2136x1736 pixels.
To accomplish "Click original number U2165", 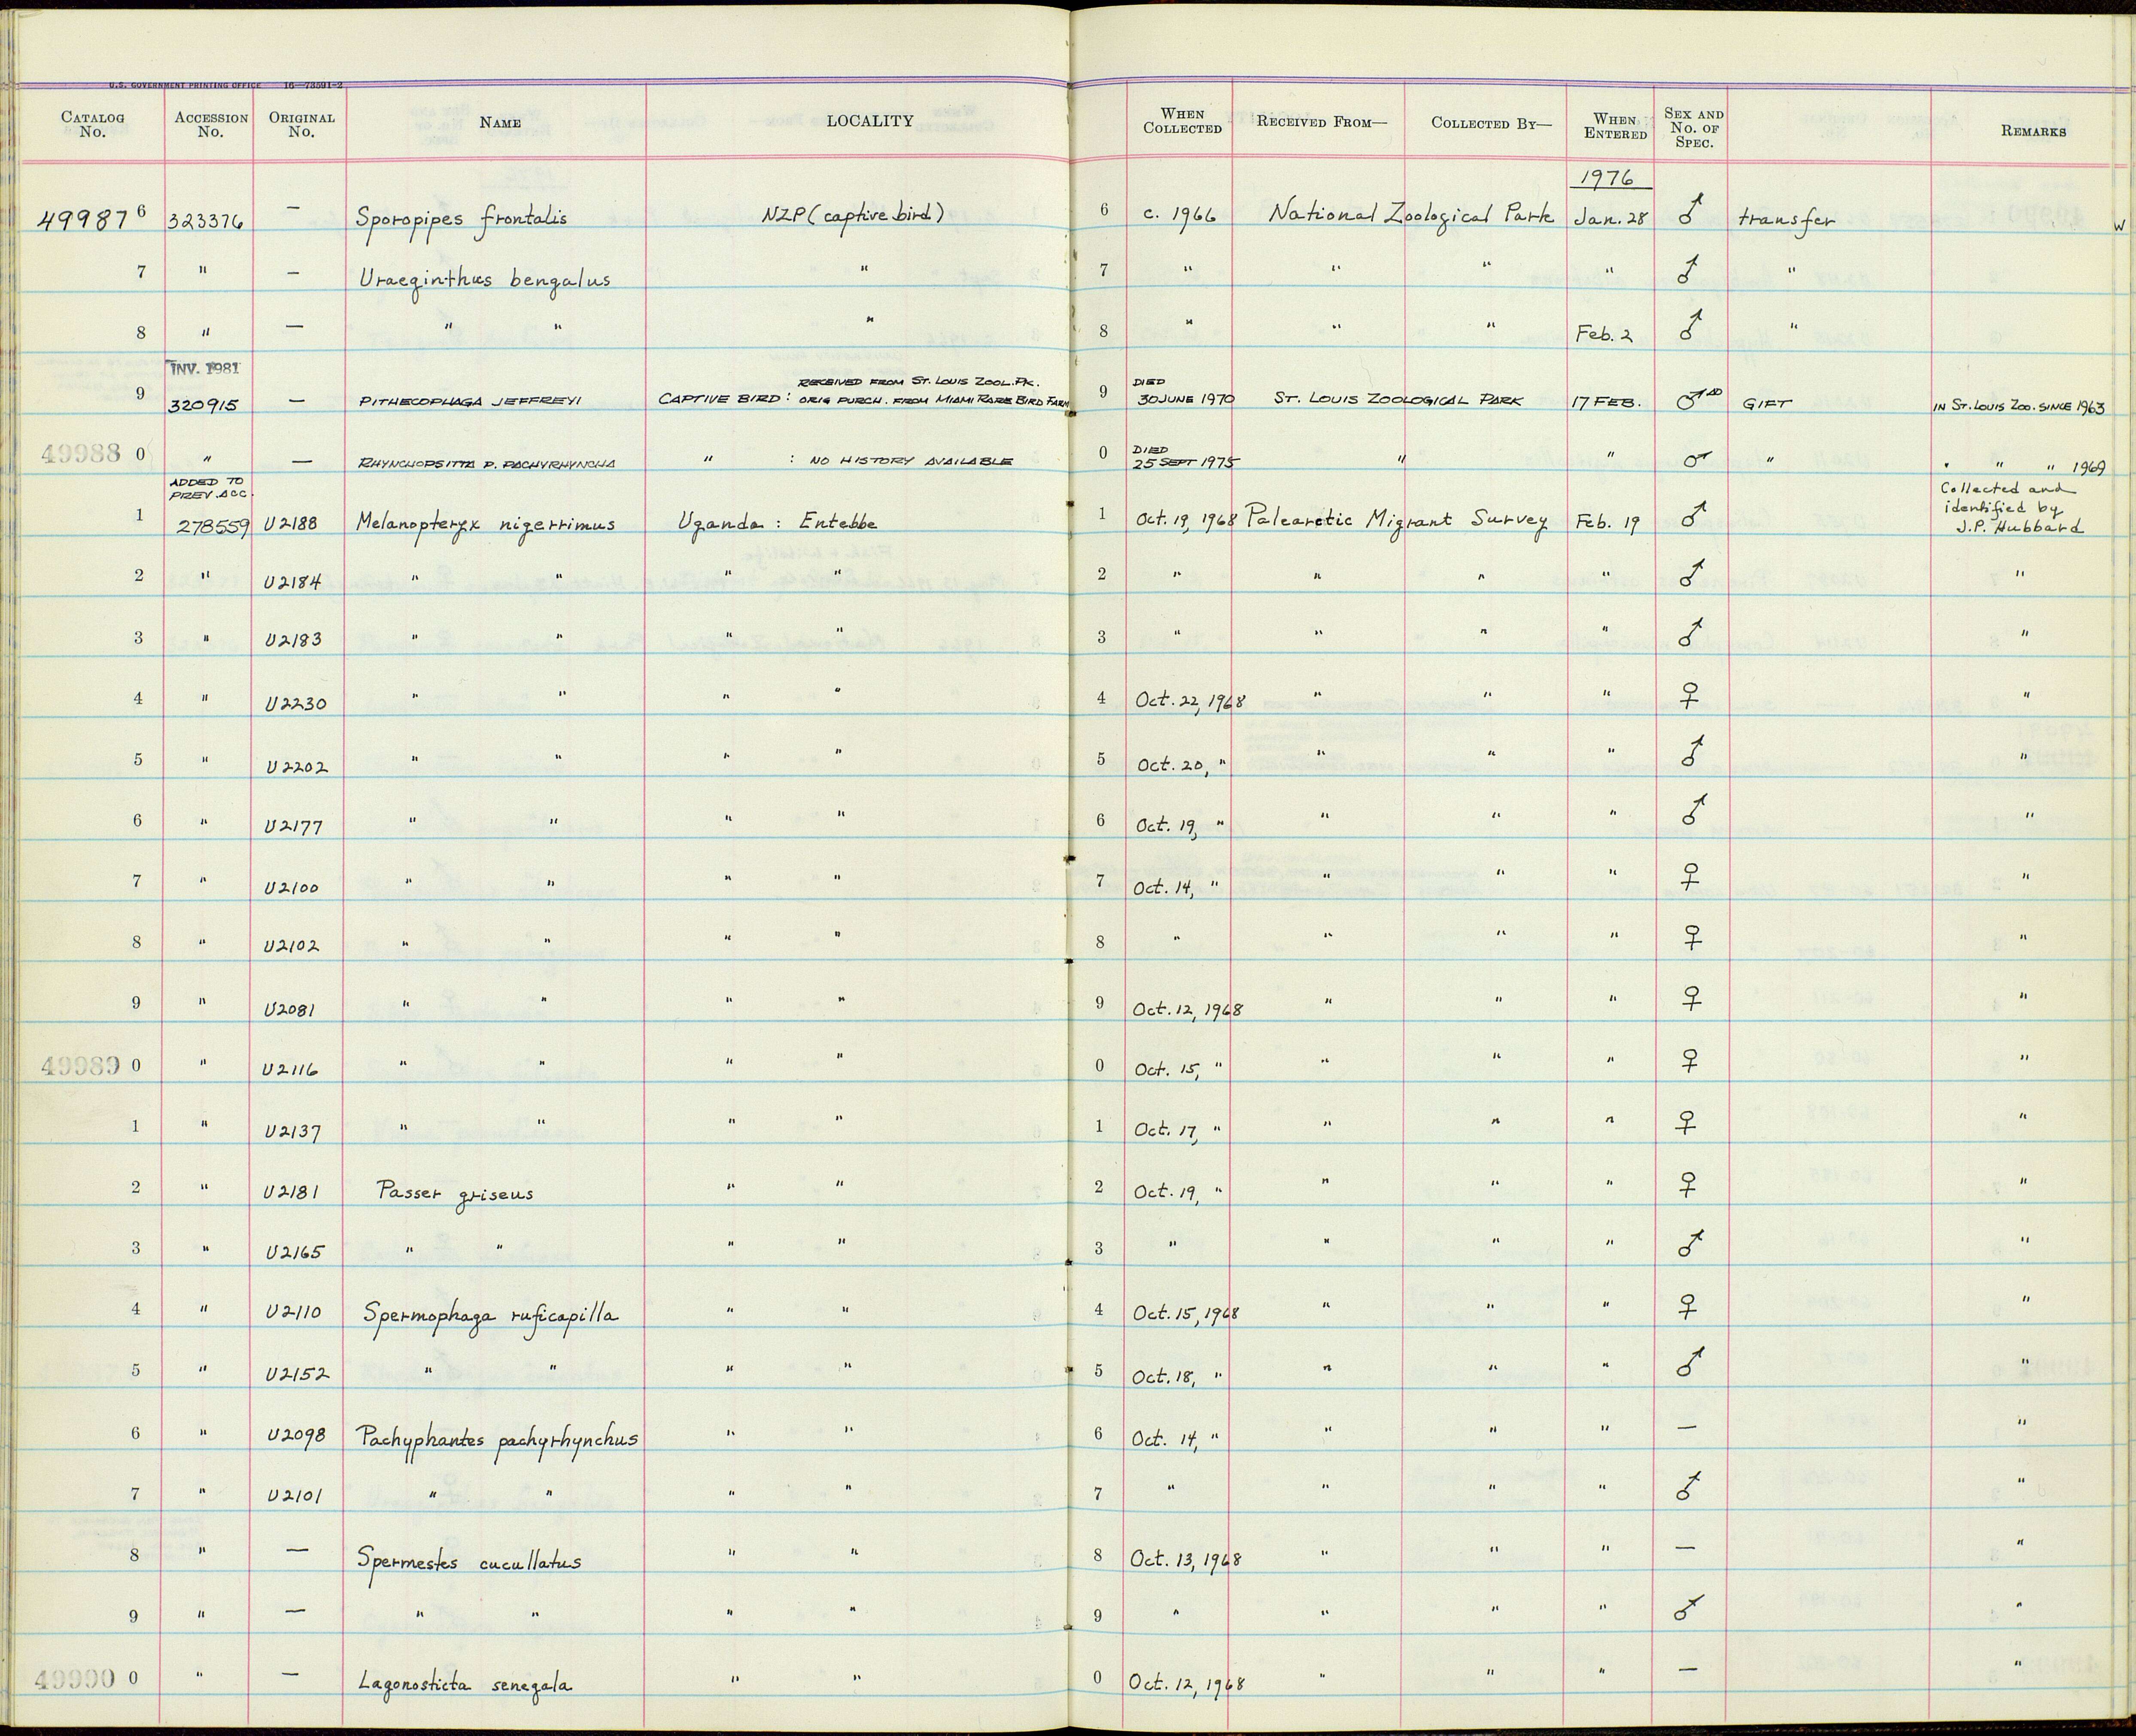I will (294, 1252).
